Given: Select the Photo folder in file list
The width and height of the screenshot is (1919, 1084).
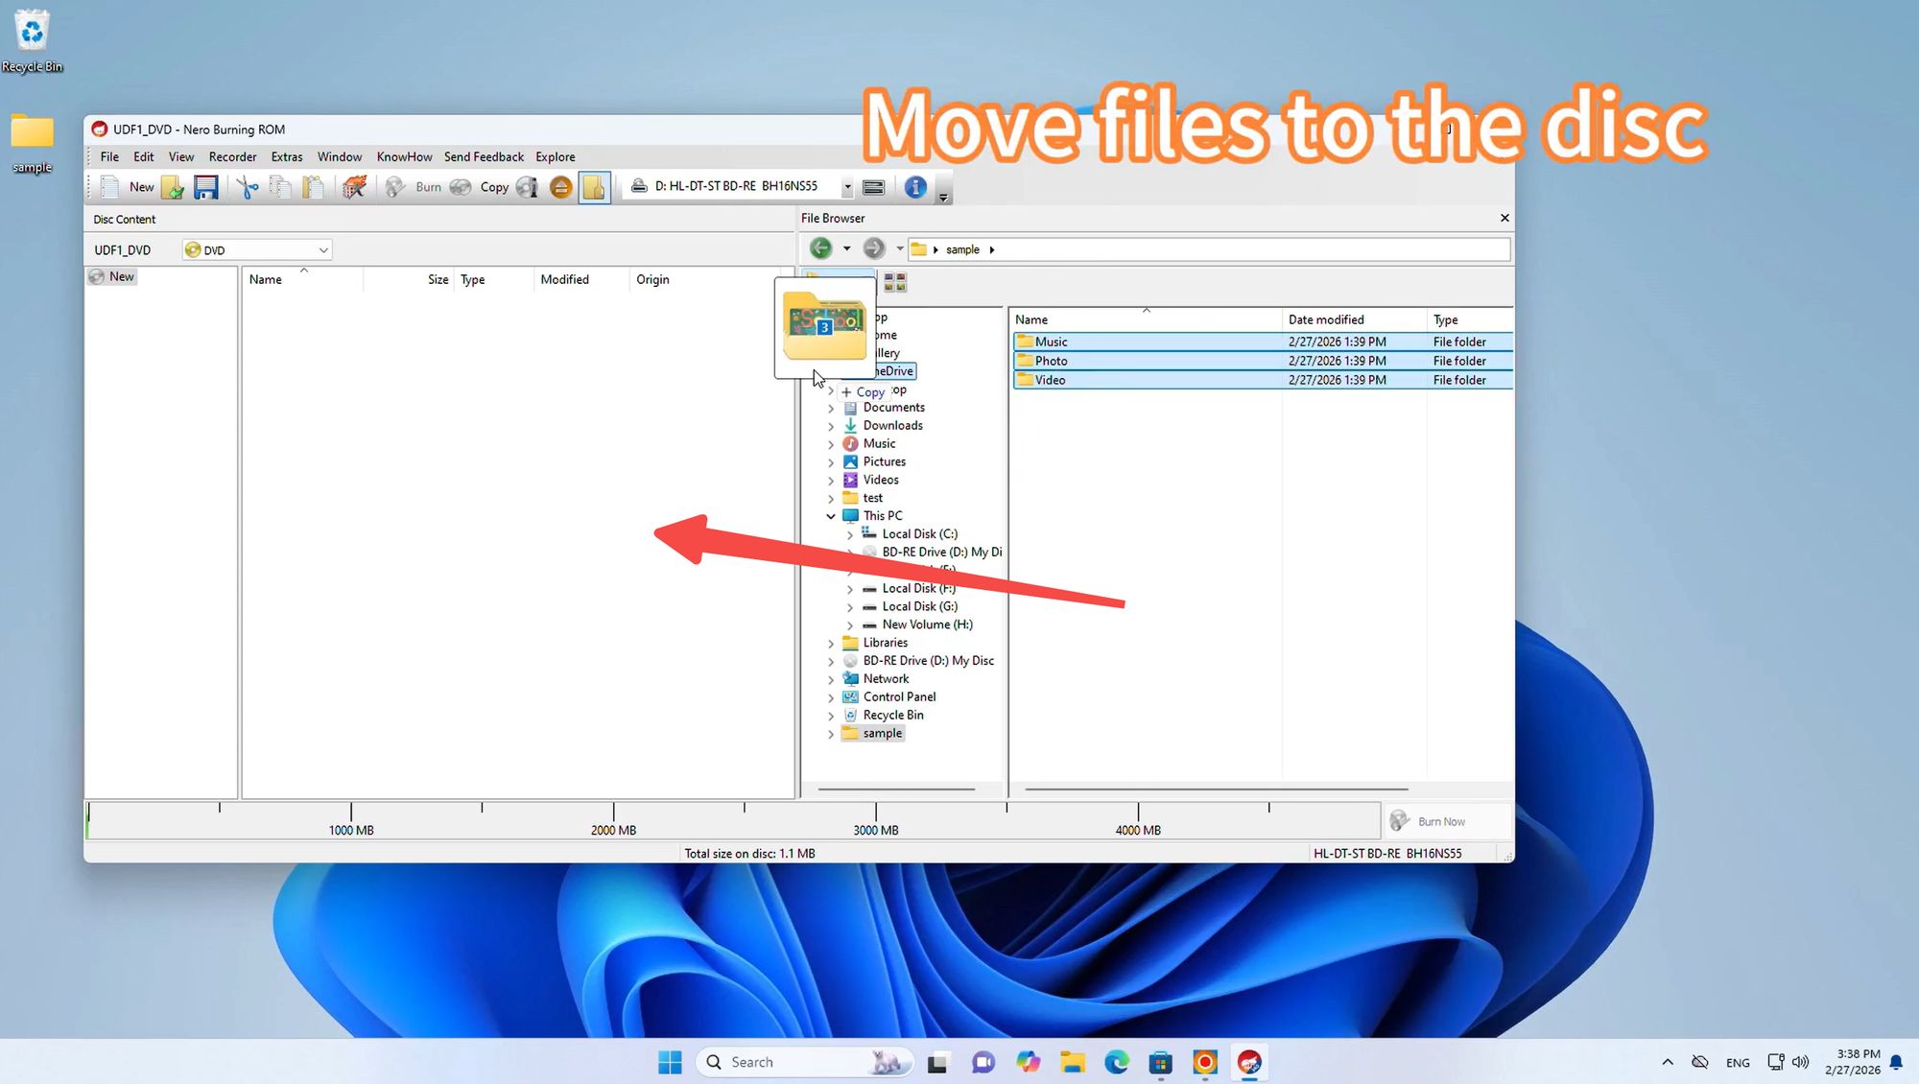Looking at the screenshot, I should click(1051, 362).
